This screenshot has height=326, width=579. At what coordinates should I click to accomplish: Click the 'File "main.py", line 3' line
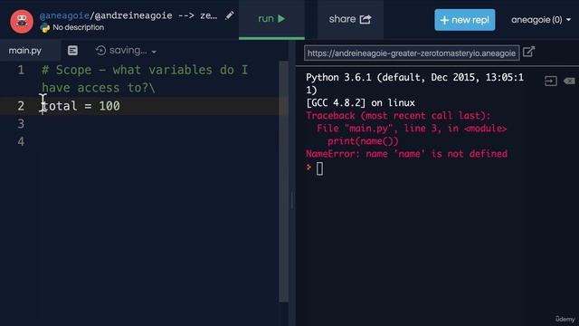tap(412, 129)
